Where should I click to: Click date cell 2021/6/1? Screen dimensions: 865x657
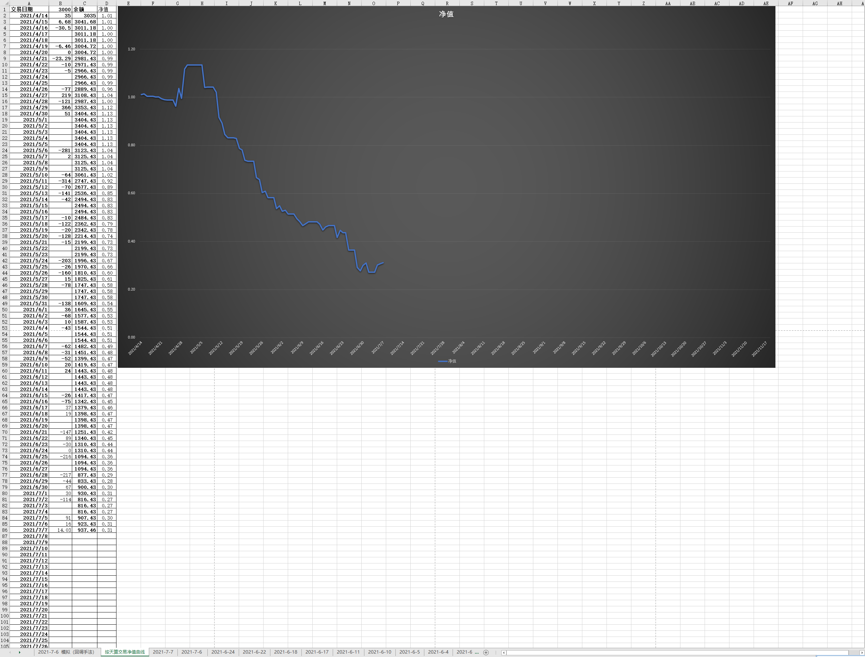pyautogui.click(x=29, y=309)
